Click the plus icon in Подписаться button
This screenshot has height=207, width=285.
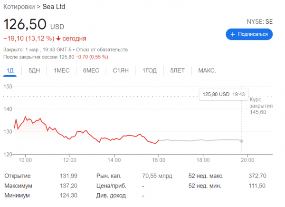(x=233, y=34)
